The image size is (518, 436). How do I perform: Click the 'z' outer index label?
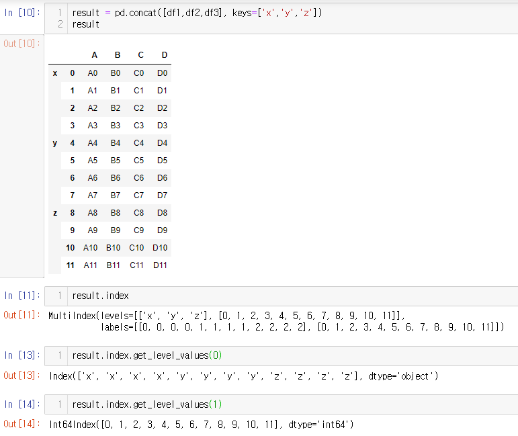tap(55, 213)
